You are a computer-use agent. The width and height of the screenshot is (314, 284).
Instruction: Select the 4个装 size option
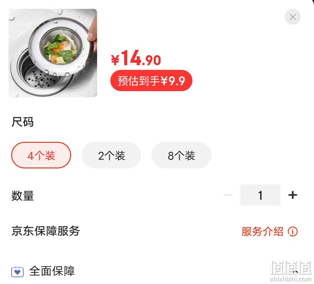41,155
